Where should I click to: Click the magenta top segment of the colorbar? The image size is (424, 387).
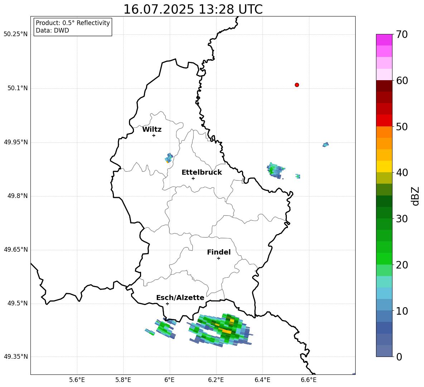click(384, 40)
